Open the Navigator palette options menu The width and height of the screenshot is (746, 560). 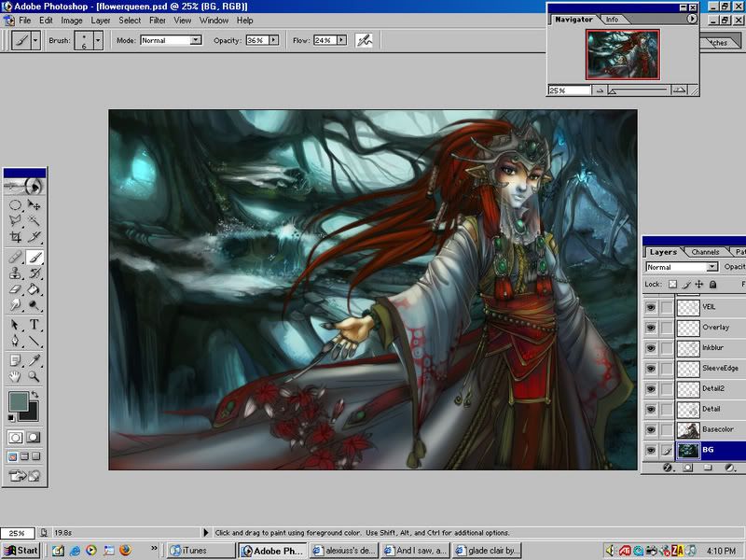pos(692,19)
